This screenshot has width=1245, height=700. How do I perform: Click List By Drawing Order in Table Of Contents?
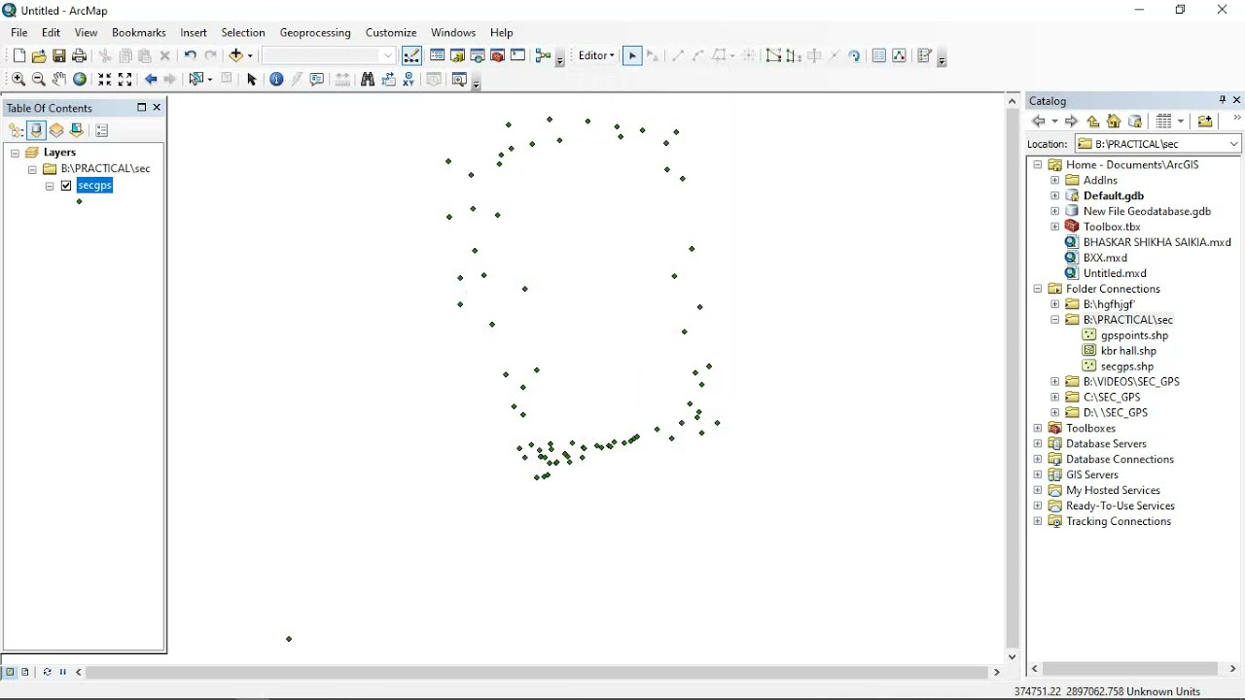[16, 130]
